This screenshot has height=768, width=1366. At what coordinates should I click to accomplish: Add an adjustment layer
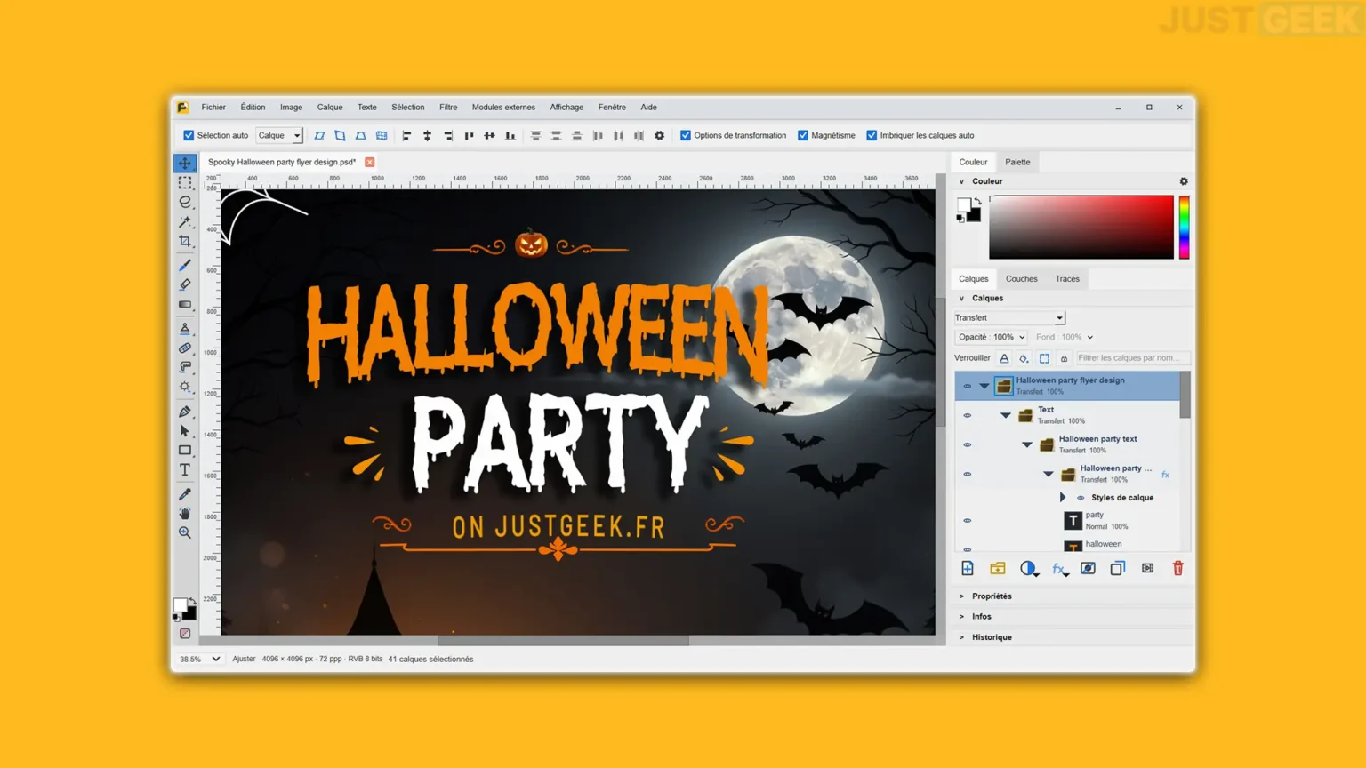(x=1028, y=568)
